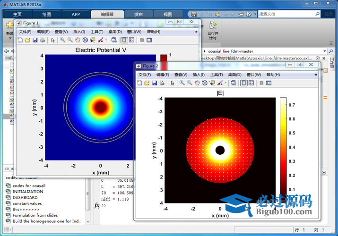Image resolution: width=338 pixels, height=236 pixels.
Task: Select Data Cursor tool in Figure 2
Action: tap(212, 83)
